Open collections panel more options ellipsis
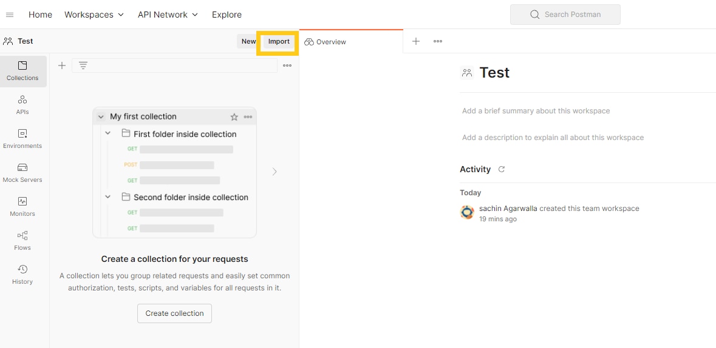This screenshot has height=348, width=716. (287, 65)
